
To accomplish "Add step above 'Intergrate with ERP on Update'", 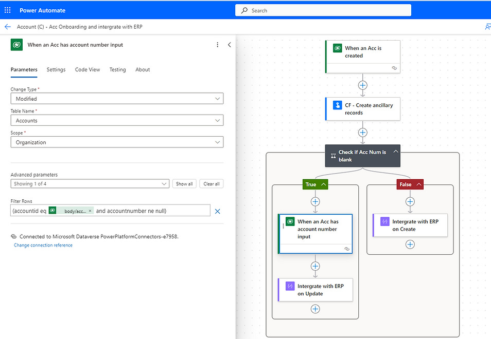I will [315, 266].
